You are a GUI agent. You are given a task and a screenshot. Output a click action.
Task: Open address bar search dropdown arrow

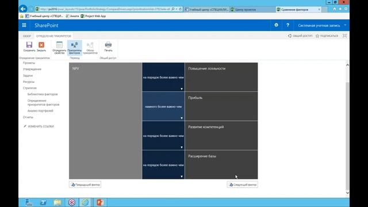pos(177,9)
